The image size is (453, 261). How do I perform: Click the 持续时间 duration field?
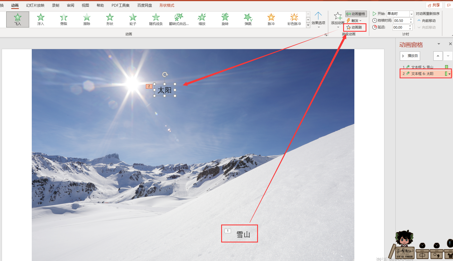pos(403,20)
